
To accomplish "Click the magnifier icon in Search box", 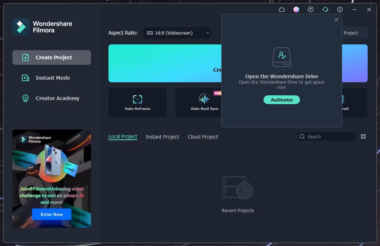I will click(x=302, y=136).
